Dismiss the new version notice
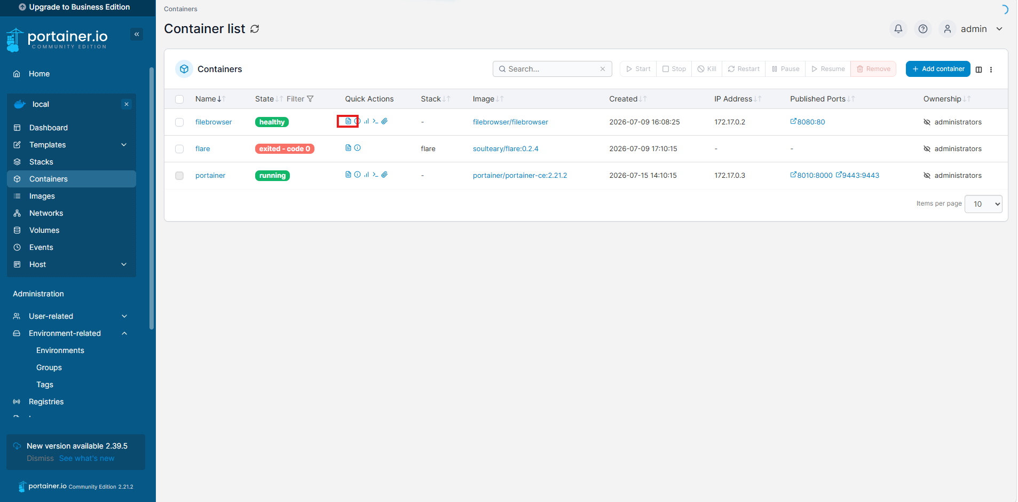The image size is (1018, 502). click(40, 458)
